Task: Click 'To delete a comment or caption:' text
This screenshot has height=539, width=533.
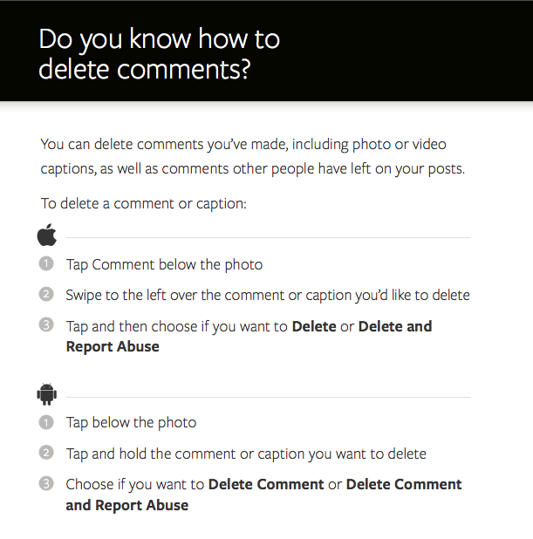Action: point(144,204)
